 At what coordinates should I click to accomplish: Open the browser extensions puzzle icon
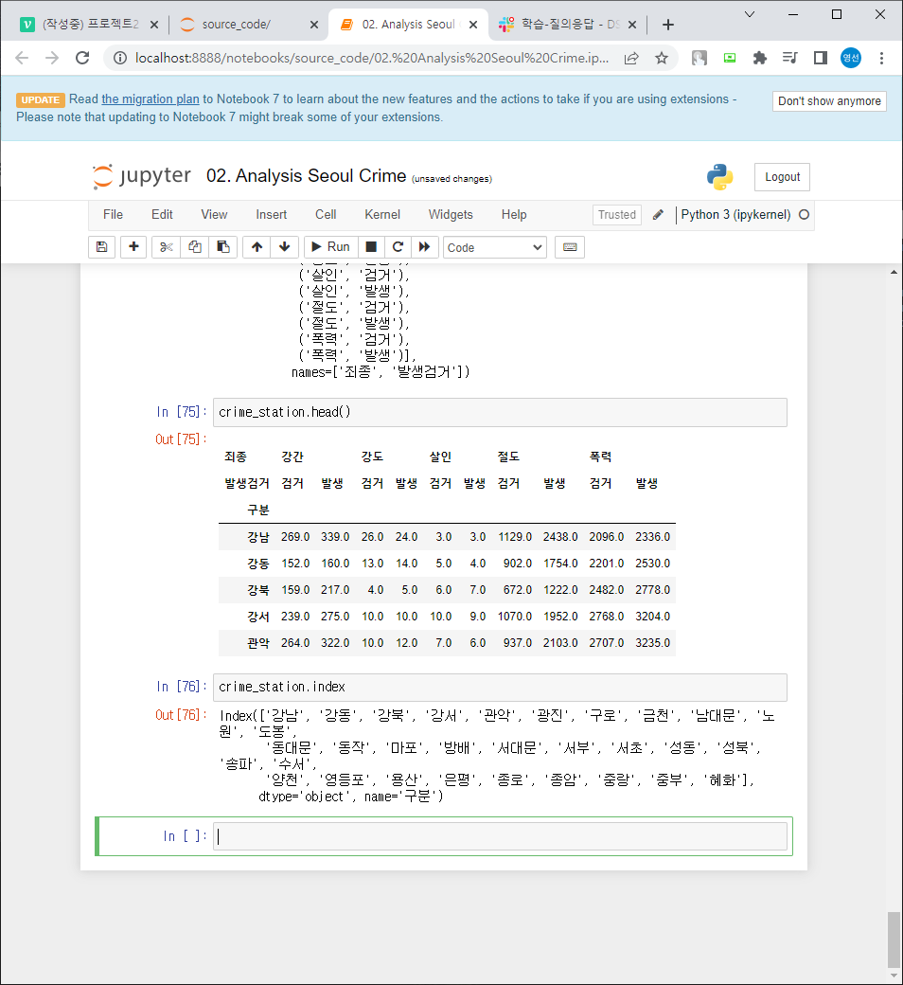[760, 58]
